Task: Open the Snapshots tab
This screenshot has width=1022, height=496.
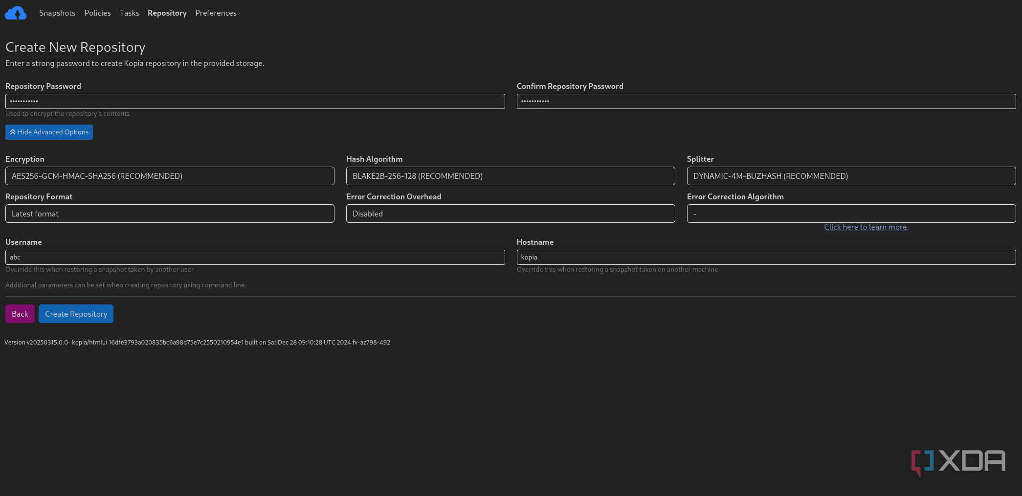Action: (x=57, y=13)
